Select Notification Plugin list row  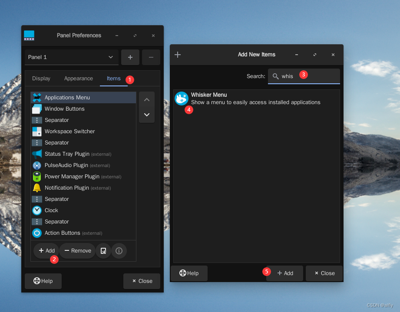(83, 188)
